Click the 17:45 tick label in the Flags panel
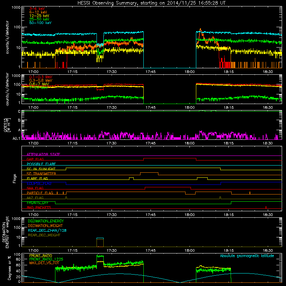 click(x=151, y=215)
